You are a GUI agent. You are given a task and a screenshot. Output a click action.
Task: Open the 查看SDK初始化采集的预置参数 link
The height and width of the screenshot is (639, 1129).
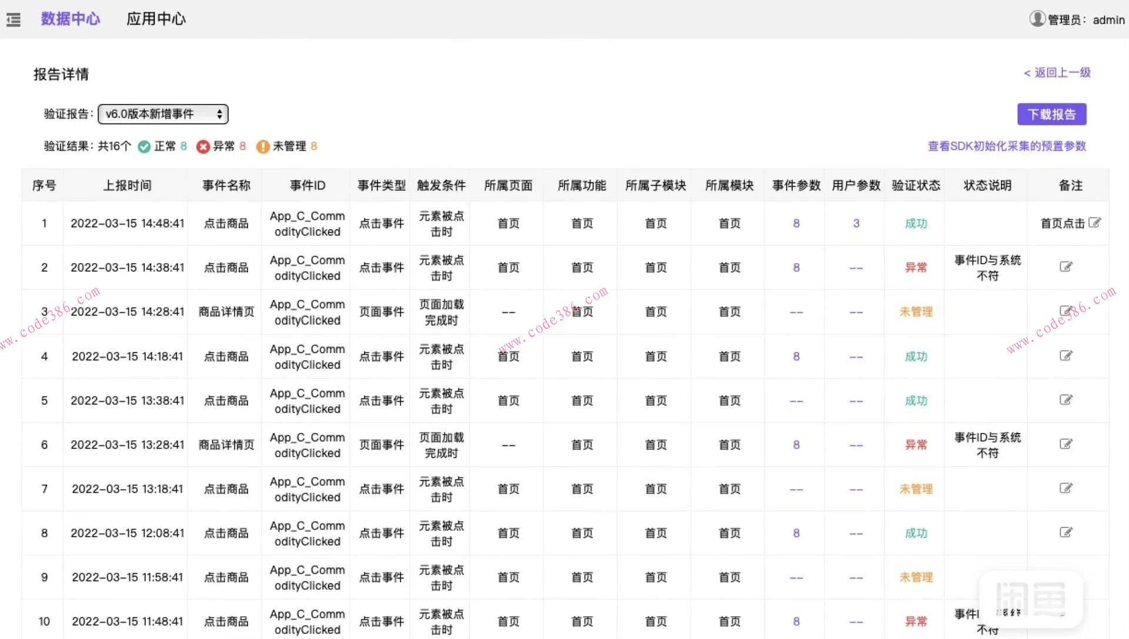1006,146
